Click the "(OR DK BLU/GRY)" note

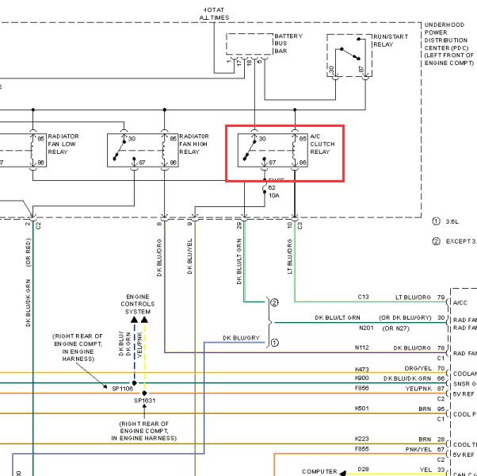pos(405,317)
